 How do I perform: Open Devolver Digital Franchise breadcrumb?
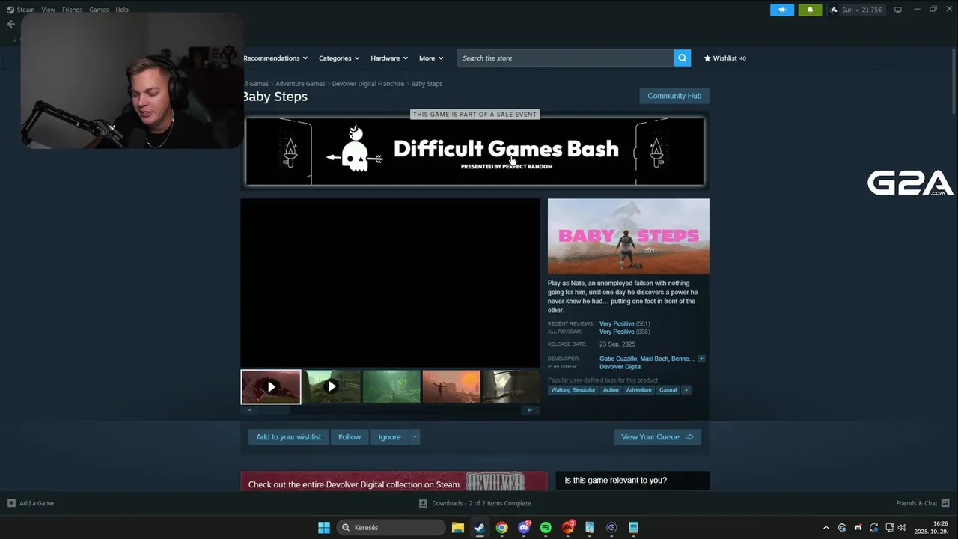(368, 84)
